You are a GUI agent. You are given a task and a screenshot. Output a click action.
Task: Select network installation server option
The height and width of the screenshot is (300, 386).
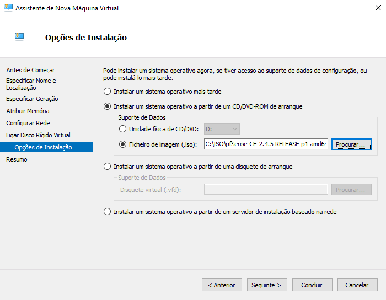108,211
